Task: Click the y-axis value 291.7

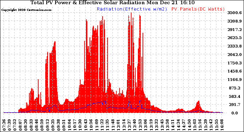Action: [x=235, y=105]
